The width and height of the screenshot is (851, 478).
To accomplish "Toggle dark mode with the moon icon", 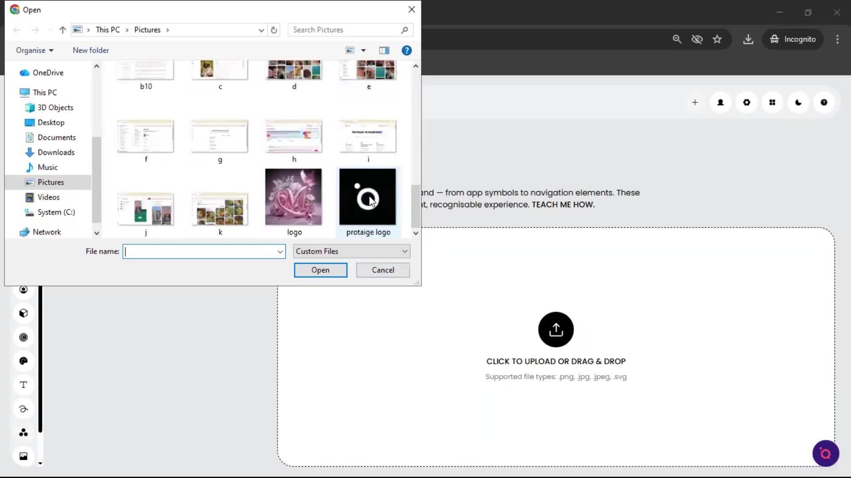I will (x=798, y=102).
